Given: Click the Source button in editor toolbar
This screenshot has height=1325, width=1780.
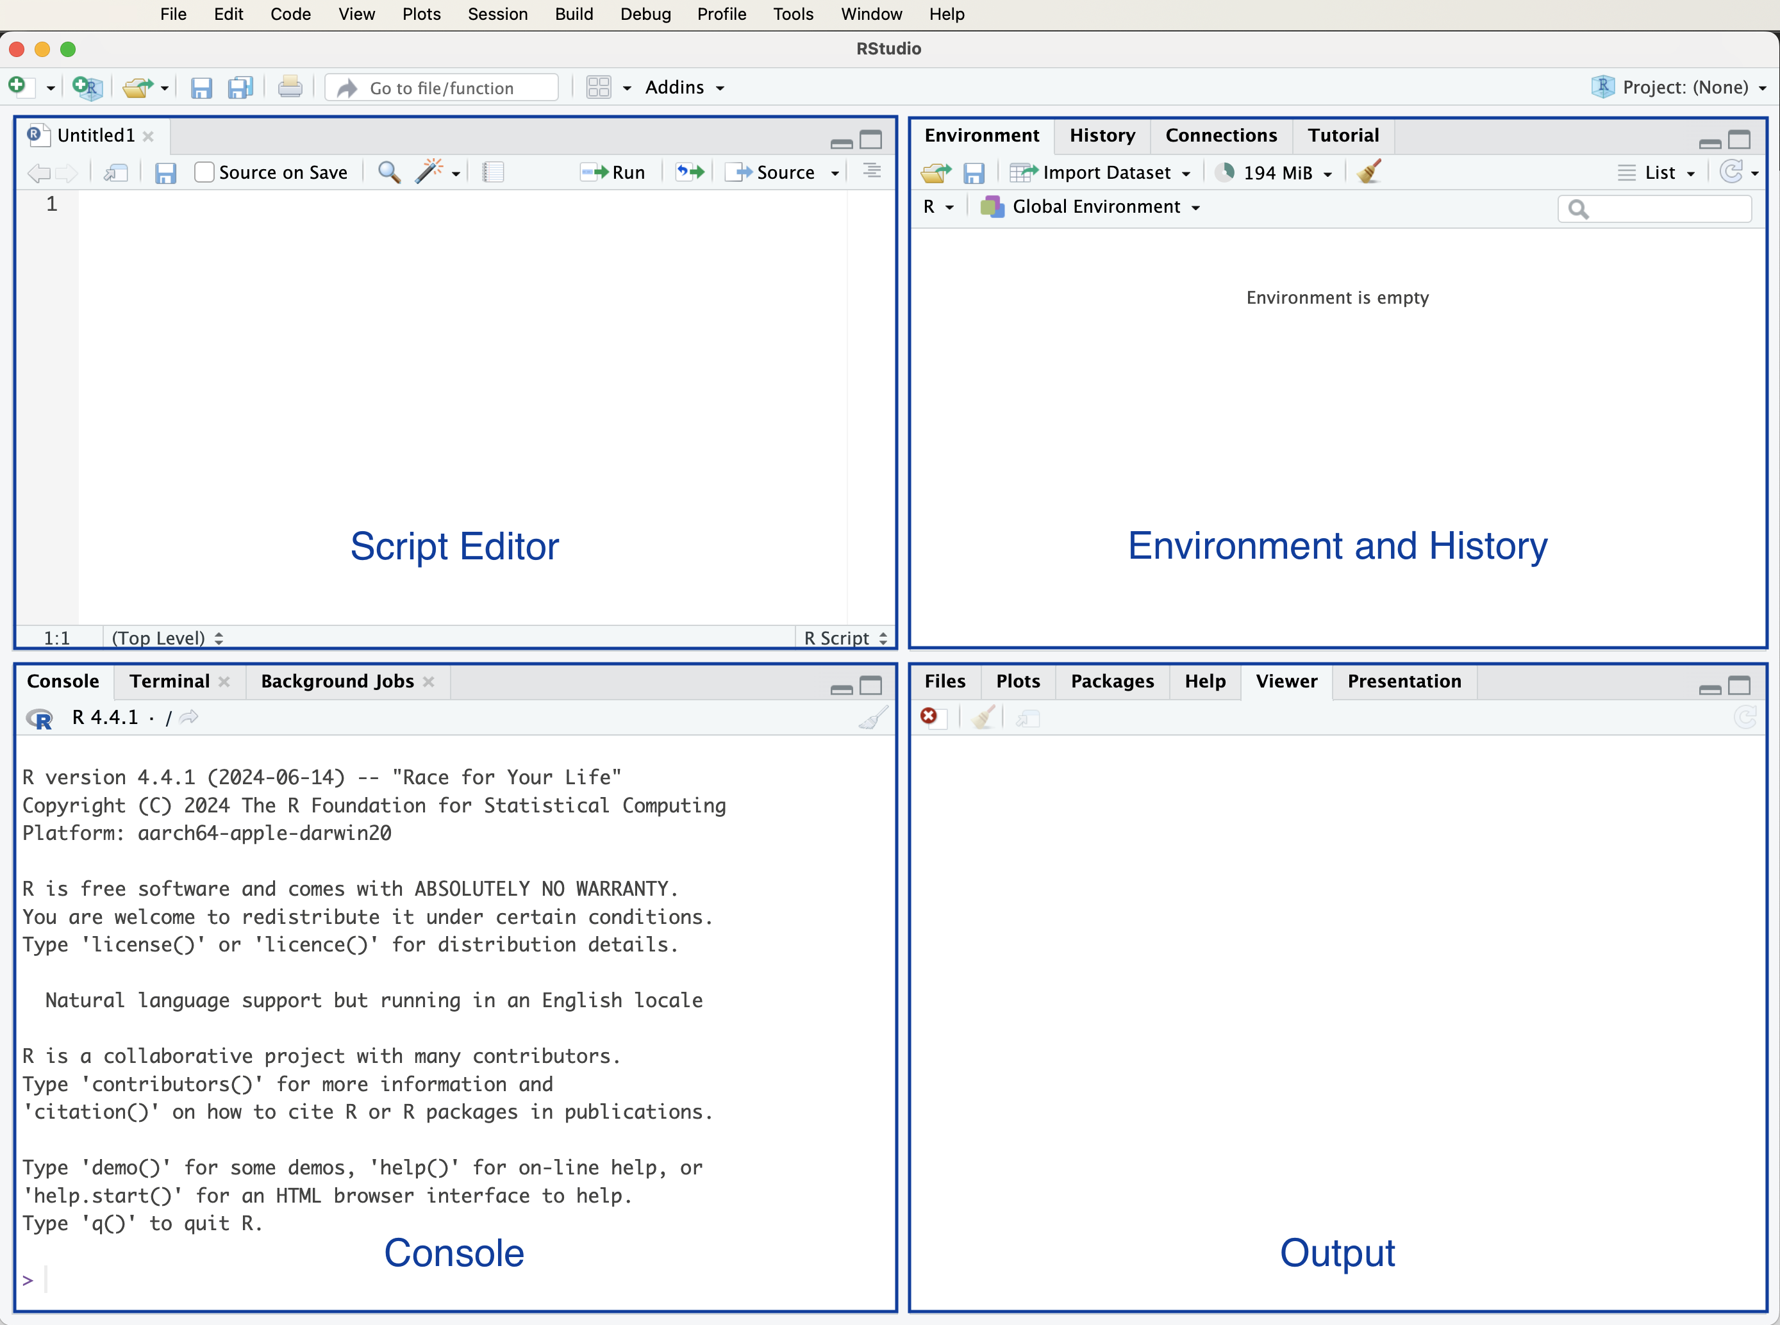Looking at the screenshot, I should [770, 172].
